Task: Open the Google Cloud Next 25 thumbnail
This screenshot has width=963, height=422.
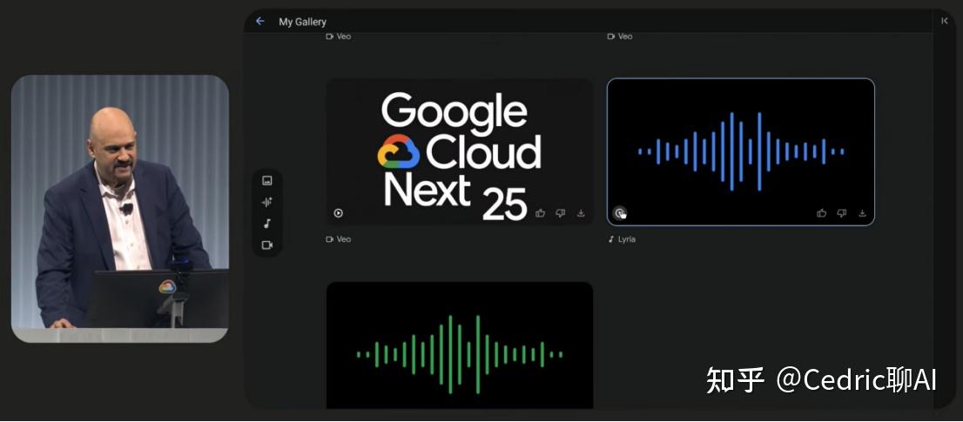Action: [460, 151]
